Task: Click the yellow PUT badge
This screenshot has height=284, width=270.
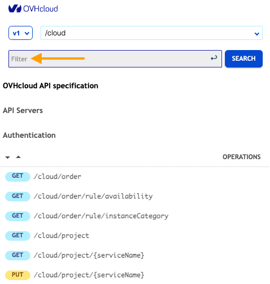Action: coord(17,275)
